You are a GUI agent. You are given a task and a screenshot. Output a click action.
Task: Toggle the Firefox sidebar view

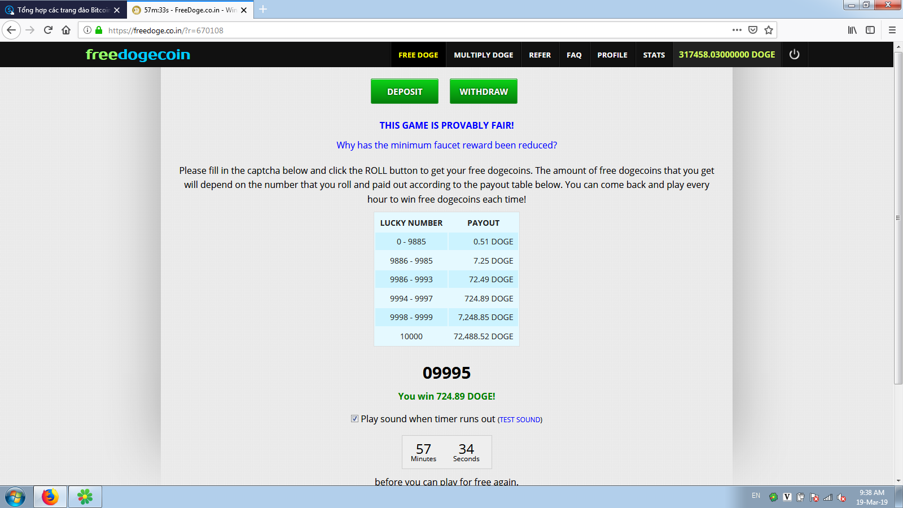[x=870, y=30]
